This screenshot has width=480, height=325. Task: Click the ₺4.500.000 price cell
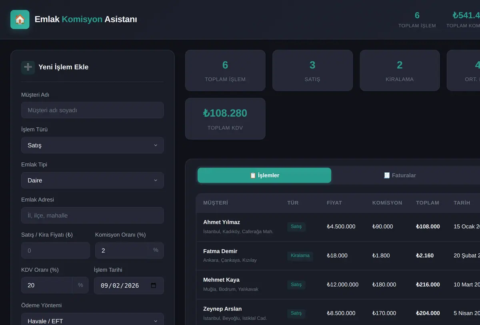341,226
